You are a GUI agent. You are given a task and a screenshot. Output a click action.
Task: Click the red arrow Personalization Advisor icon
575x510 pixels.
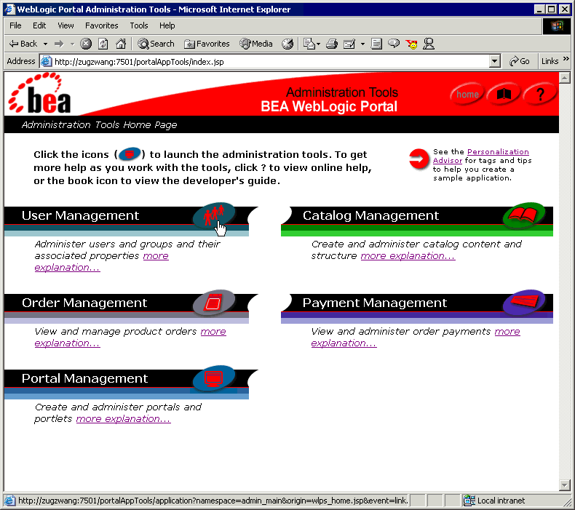coord(419,159)
